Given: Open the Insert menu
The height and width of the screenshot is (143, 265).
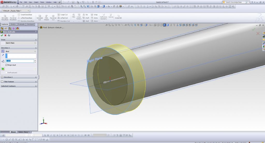Looking at the screenshot, I should pyautogui.click(x=36, y=2).
